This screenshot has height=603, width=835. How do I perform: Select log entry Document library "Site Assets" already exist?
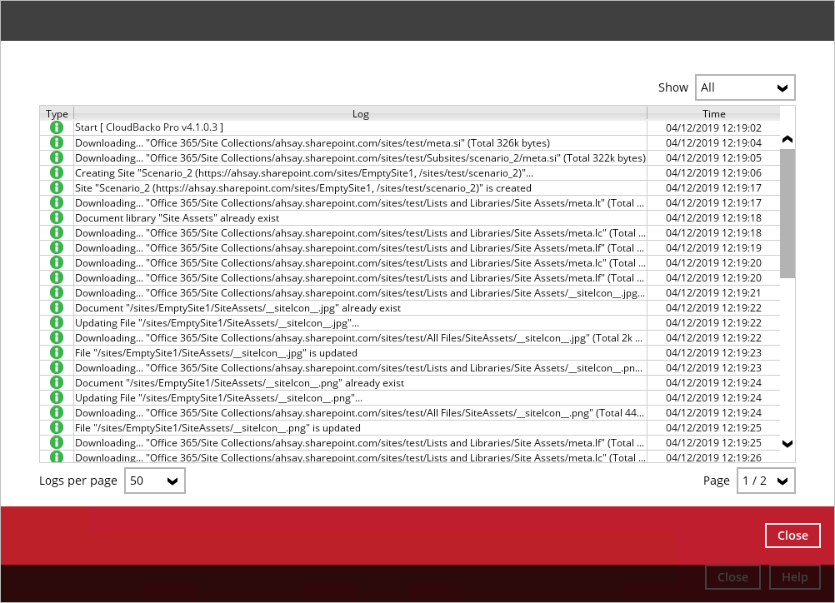point(177,217)
